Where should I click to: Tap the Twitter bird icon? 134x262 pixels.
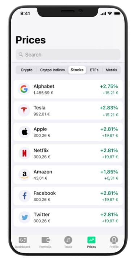(x=24, y=217)
